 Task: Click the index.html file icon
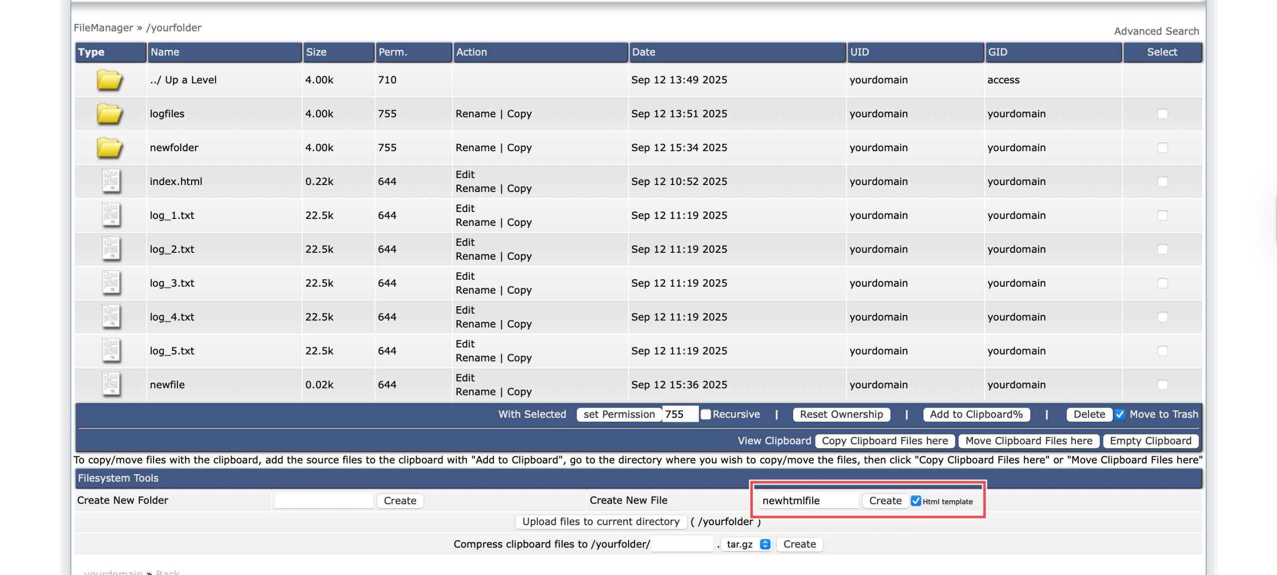pyautogui.click(x=111, y=182)
